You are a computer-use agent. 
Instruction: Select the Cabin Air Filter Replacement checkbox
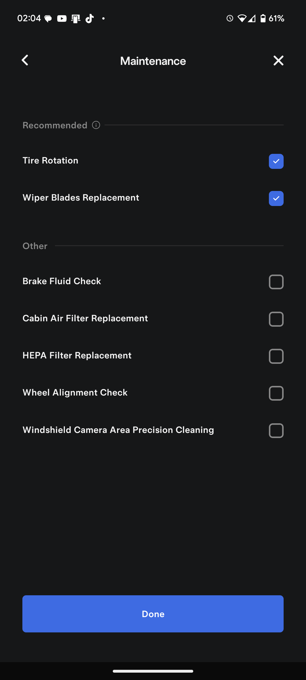(x=276, y=319)
